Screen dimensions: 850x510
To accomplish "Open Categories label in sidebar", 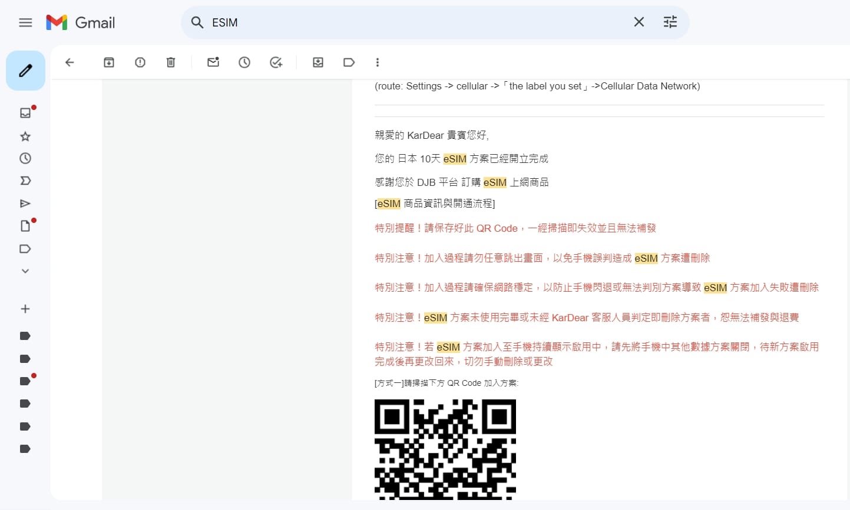I will (25, 249).
